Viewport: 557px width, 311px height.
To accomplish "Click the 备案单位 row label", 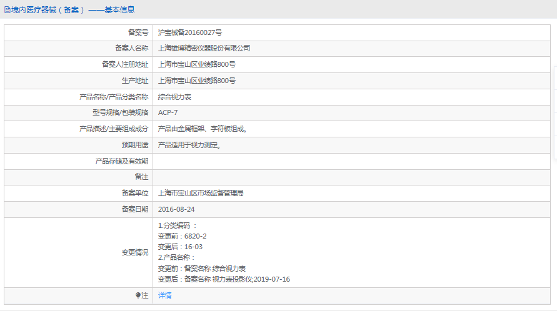I will 135,193.
